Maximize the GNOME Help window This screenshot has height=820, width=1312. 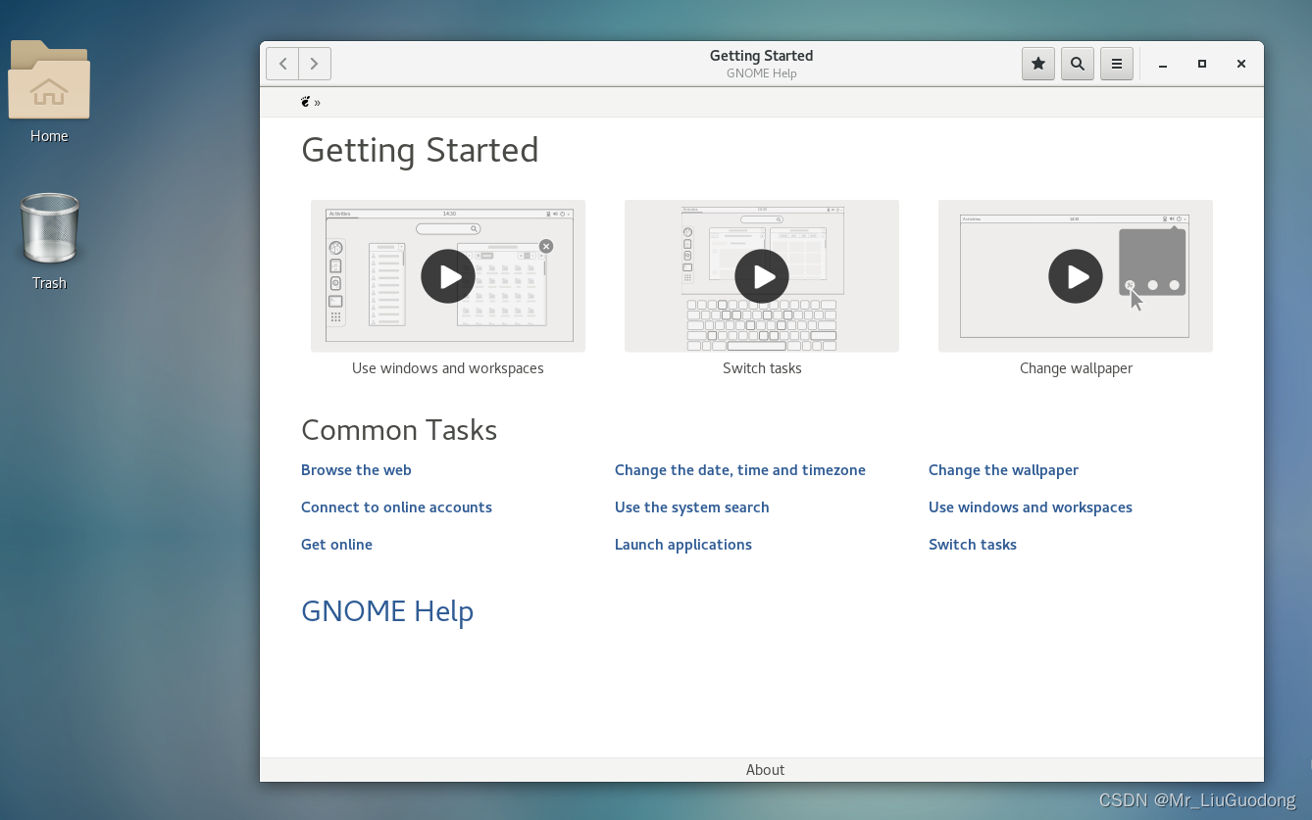pyautogui.click(x=1202, y=64)
